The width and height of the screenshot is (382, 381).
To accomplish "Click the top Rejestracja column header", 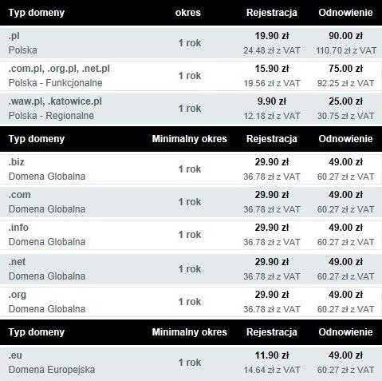I will tap(272, 13).
